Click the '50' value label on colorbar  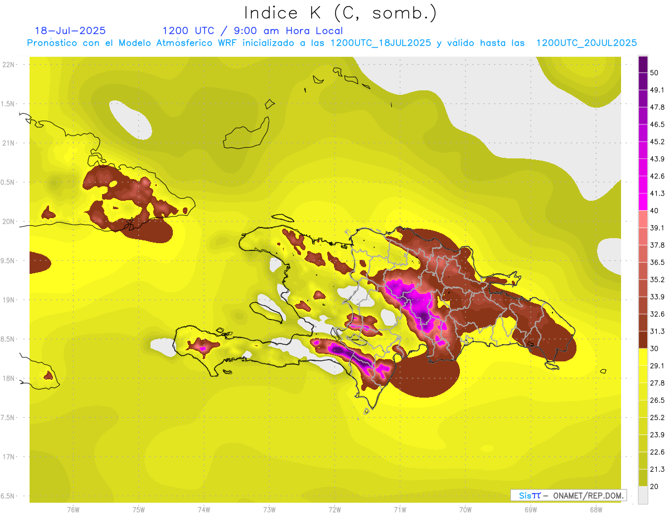[655, 73]
